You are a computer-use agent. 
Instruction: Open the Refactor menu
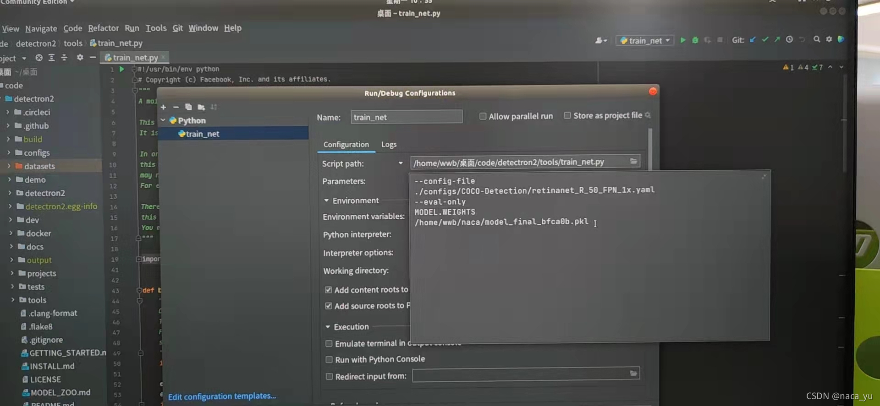click(x=104, y=28)
